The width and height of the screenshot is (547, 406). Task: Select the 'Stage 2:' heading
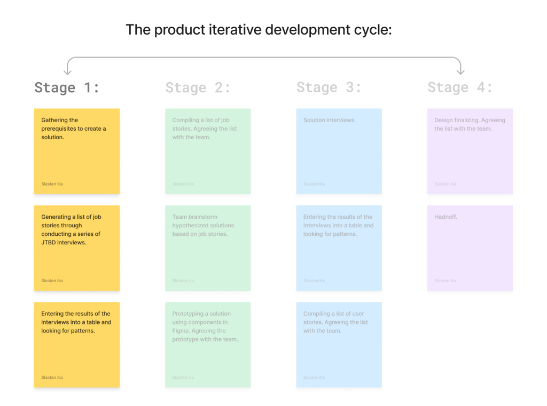198,87
